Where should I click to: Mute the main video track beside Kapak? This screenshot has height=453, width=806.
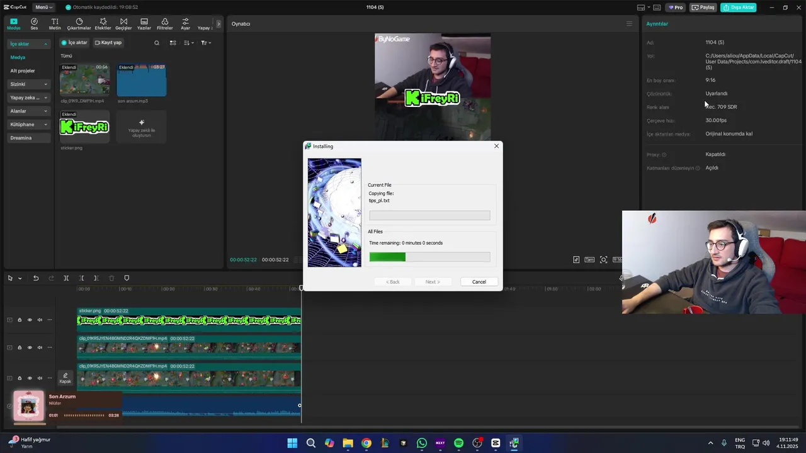coord(40,378)
